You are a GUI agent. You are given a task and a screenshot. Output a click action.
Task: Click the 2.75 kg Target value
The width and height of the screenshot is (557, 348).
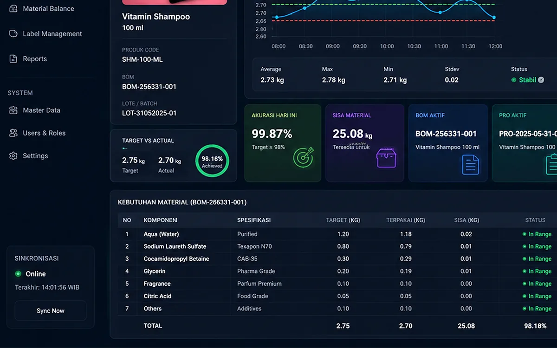pyautogui.click(x=133, y=161)
